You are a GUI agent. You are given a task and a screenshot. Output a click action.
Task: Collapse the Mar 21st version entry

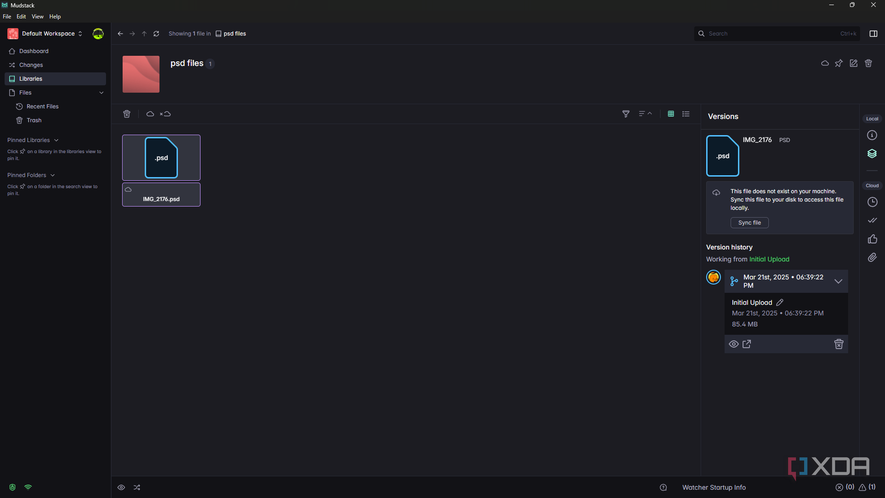[838, 281]
